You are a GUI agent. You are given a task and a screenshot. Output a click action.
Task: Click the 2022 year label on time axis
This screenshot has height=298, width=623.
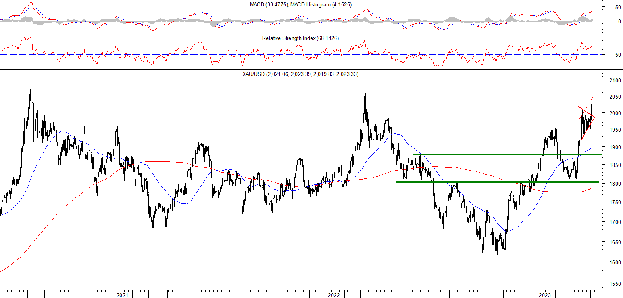point(334,295)
